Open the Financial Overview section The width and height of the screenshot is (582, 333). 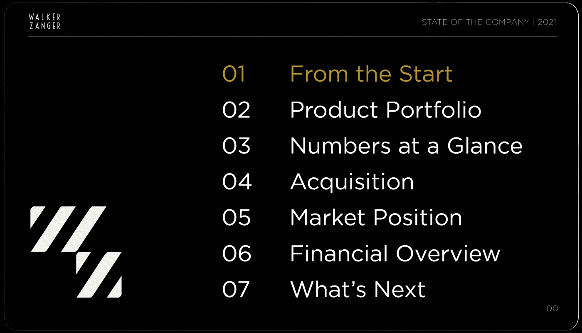point(395,253)
